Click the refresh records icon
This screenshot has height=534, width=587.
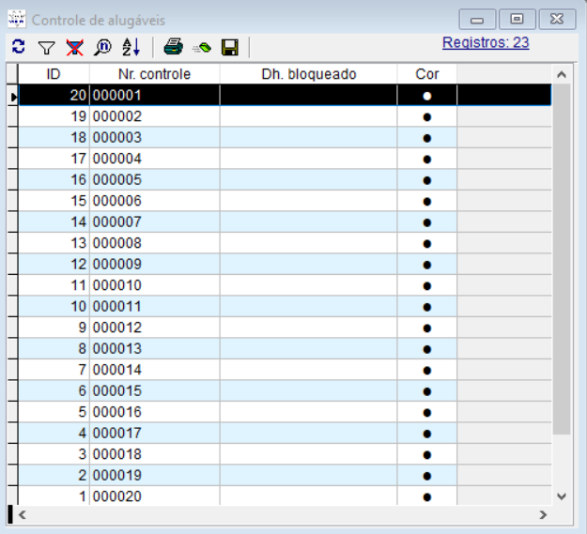(19, 47)
